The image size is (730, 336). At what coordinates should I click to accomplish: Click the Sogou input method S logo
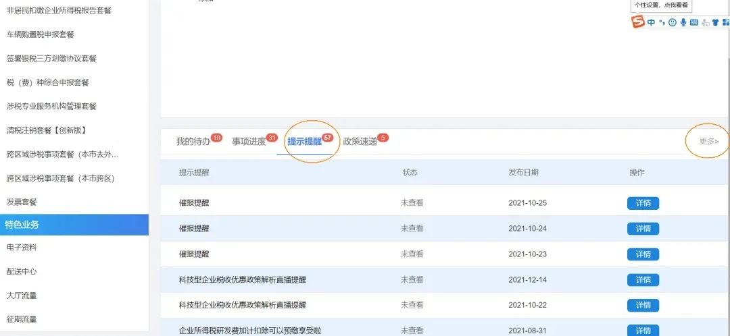638,22
